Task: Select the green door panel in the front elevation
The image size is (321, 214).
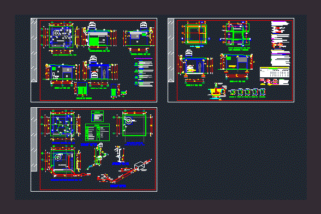Action: click(94, 41)
